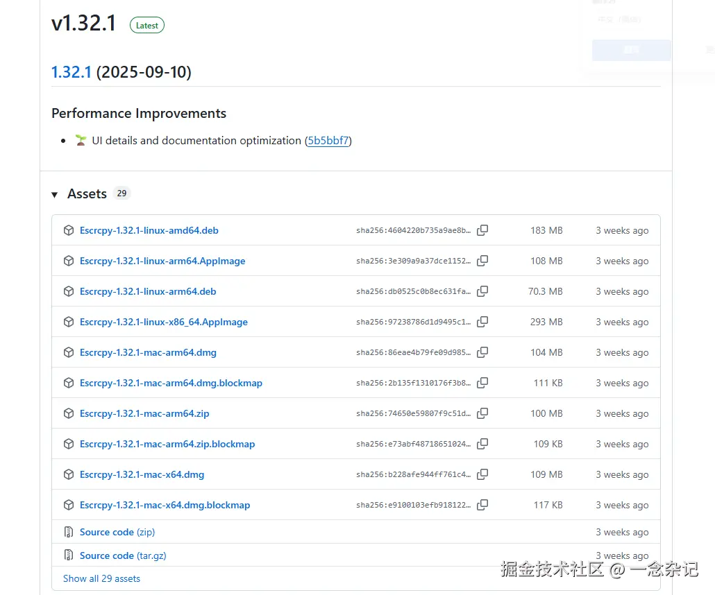Copy sha256 of linux-amd64.deb
This screenshot has height=595, width=715.
click(482, 230)
